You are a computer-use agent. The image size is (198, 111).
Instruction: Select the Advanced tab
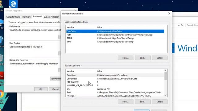pyautogui.click(x=37, y=17)
